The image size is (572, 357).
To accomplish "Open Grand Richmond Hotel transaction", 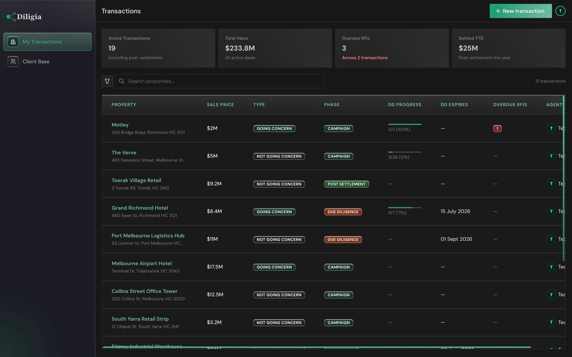I will tap(139, 208).
